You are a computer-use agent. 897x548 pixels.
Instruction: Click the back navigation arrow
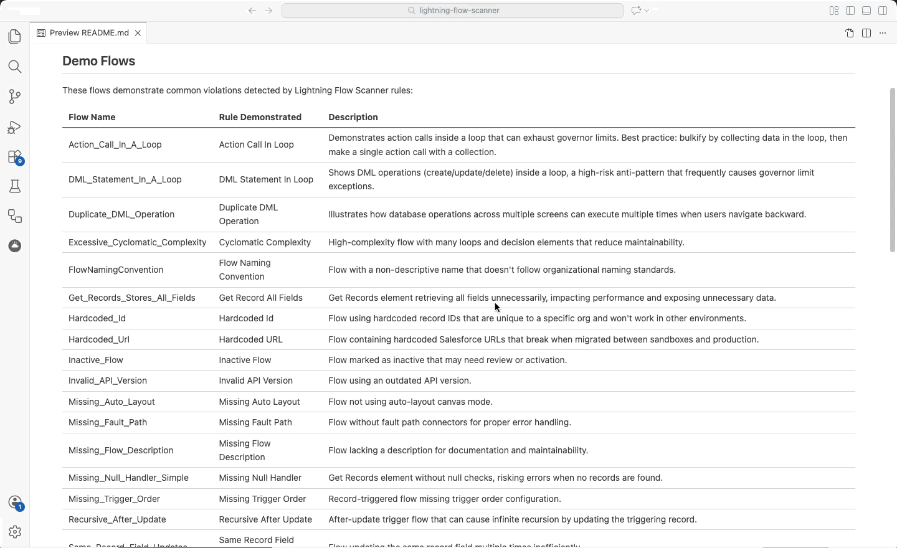click(x=252, y=11)
